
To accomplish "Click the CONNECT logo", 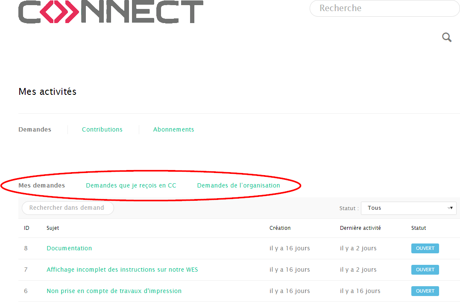I will [x=111, y=12].
